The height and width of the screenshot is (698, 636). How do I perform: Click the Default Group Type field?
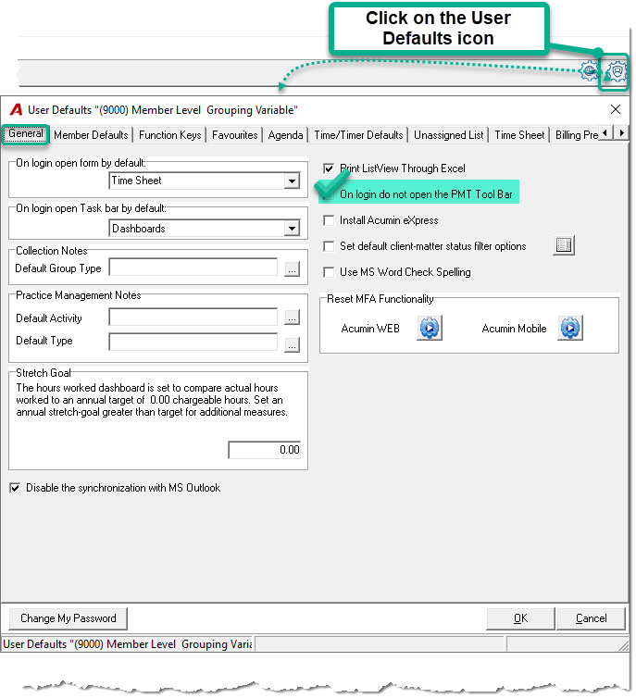[193, 268]
